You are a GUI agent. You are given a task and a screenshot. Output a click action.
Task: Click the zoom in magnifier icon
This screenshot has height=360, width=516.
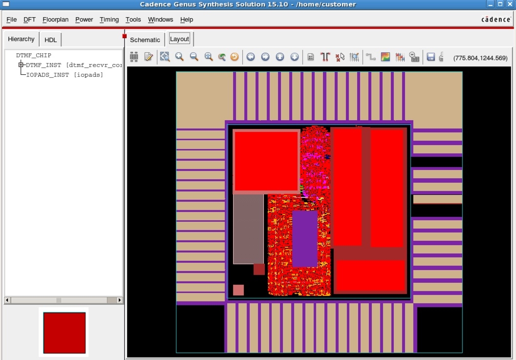[179, 57]
